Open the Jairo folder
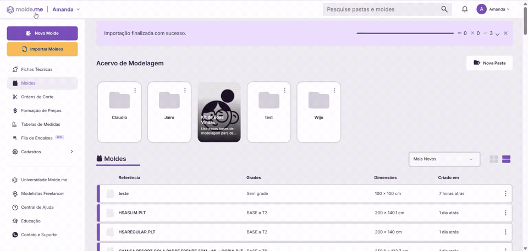This screenshot has height=251, width=528. tap(169, 112)
